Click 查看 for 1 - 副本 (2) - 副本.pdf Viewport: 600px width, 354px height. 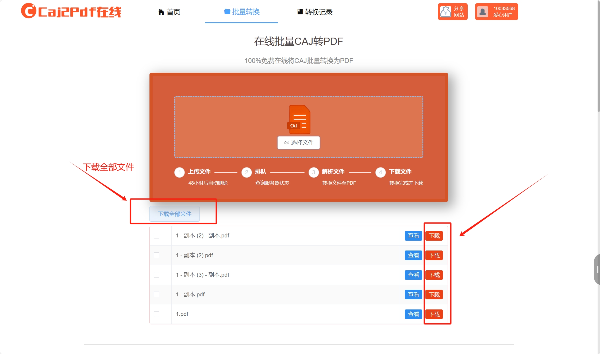(x=413, y=236)
